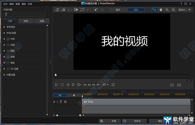Click the T text icon on track 1
The image size is (195, 125).
61,102
